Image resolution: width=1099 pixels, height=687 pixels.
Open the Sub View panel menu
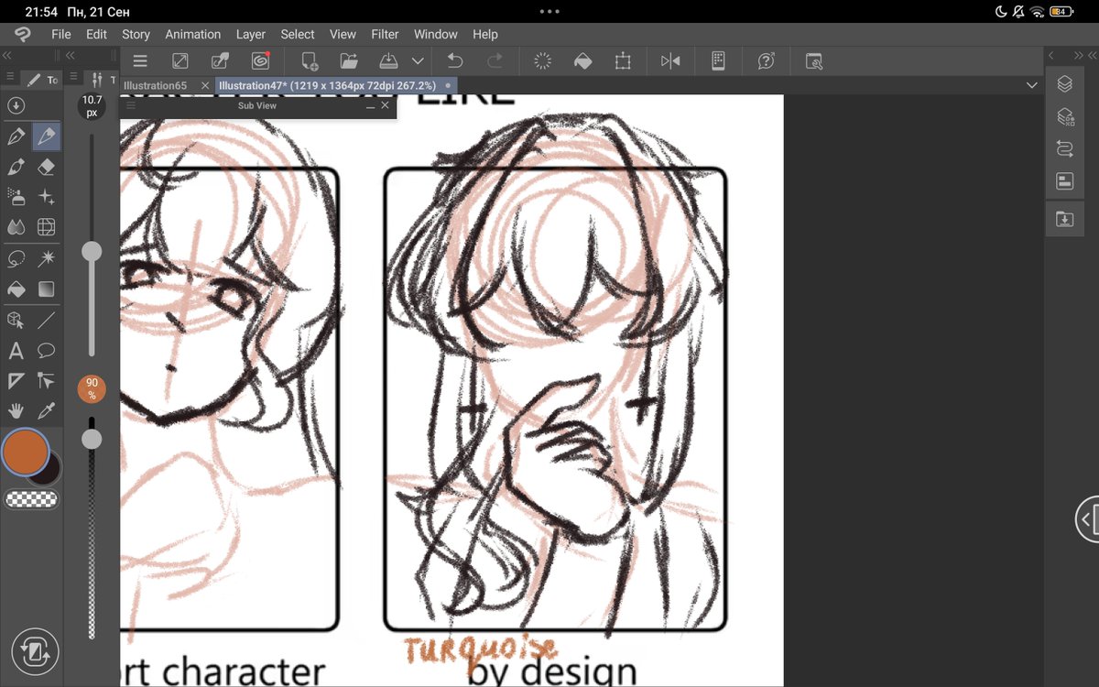[x=131, y=105]
